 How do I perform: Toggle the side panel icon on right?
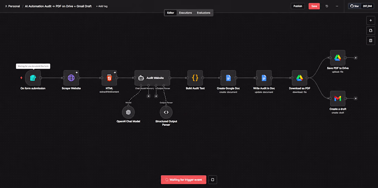(x=370, y=41)
